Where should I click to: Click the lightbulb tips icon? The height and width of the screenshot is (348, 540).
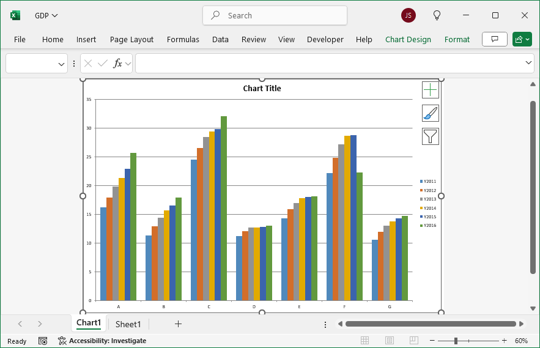[x=437, y=15]
